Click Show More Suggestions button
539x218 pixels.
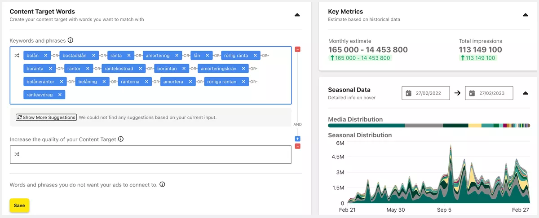[x=46, y=118]
